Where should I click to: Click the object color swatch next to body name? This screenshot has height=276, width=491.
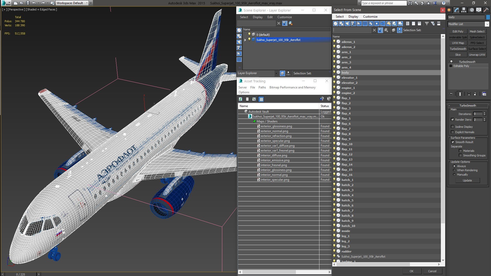pos(488,17)
